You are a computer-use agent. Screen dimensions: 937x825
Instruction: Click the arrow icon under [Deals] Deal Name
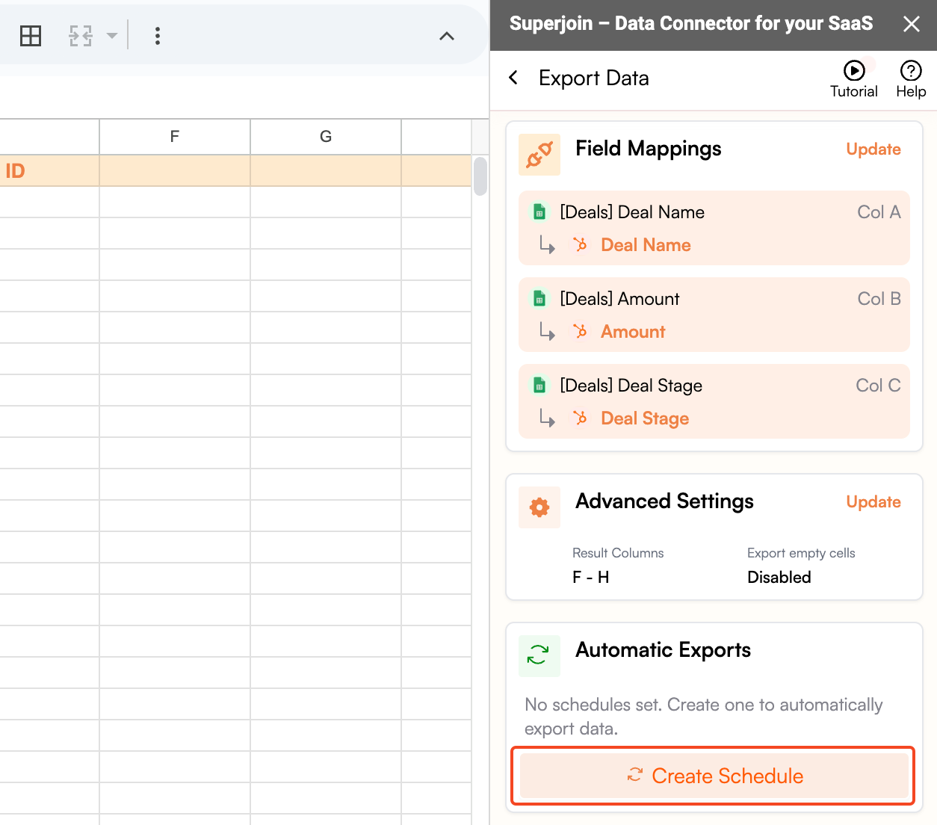point(548,245)
